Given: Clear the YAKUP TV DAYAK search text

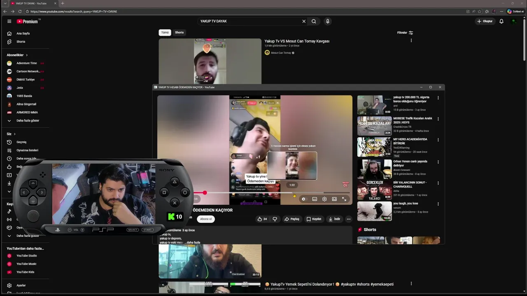Looking at the screenshot, I should (304, 21).
